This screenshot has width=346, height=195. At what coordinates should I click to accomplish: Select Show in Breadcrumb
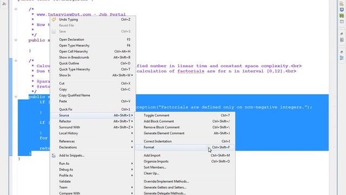coord(92,57)
